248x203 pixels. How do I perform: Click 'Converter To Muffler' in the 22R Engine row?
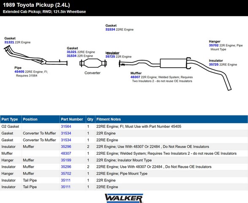(39, 133)
